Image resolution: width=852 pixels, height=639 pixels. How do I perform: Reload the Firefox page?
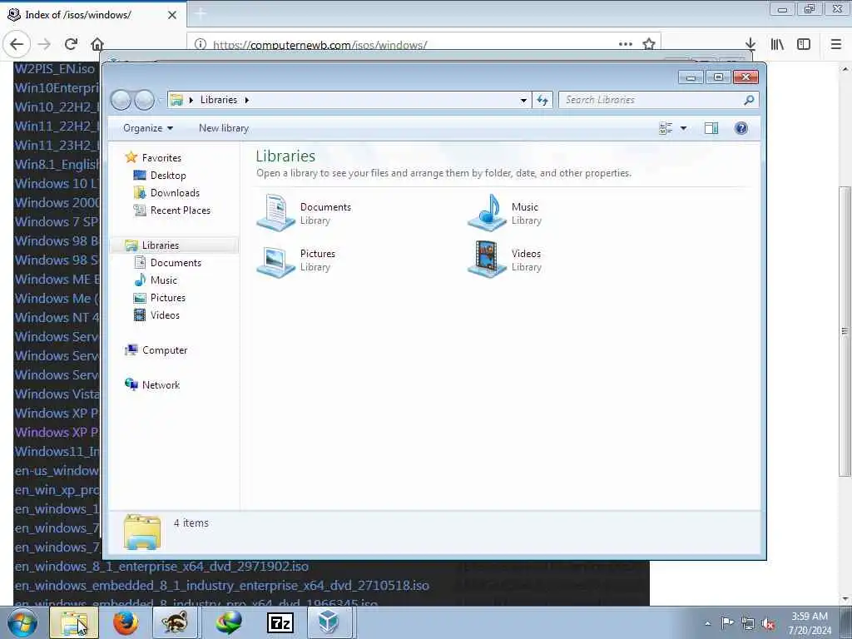point(71,44)
